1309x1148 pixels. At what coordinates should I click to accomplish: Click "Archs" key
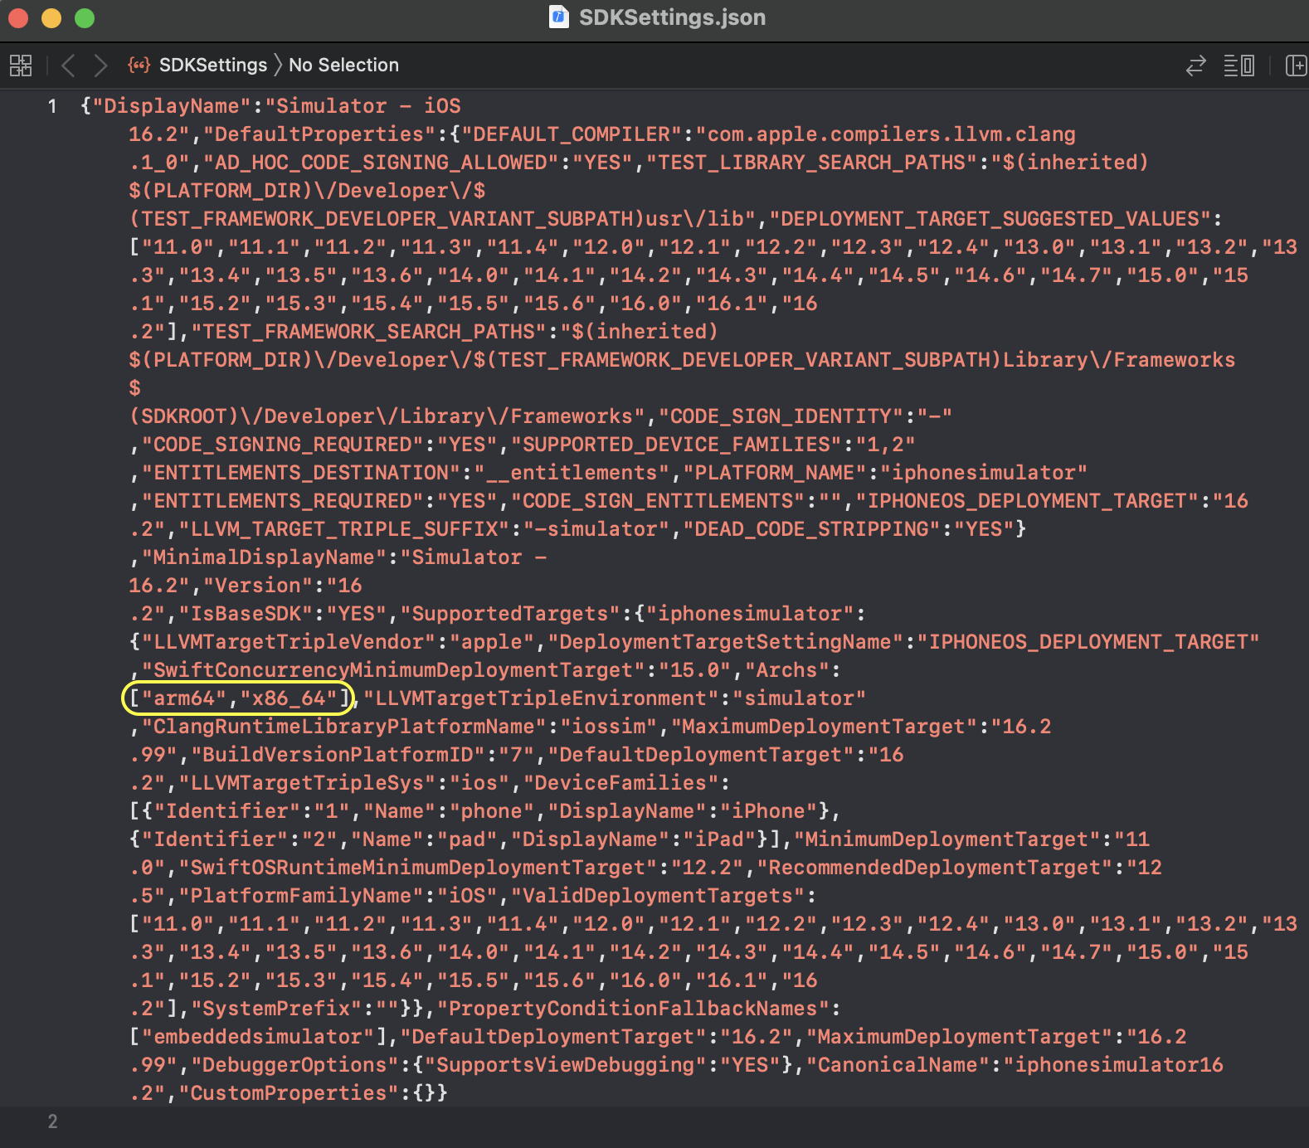pyautogui.click(x=787, y=670)
